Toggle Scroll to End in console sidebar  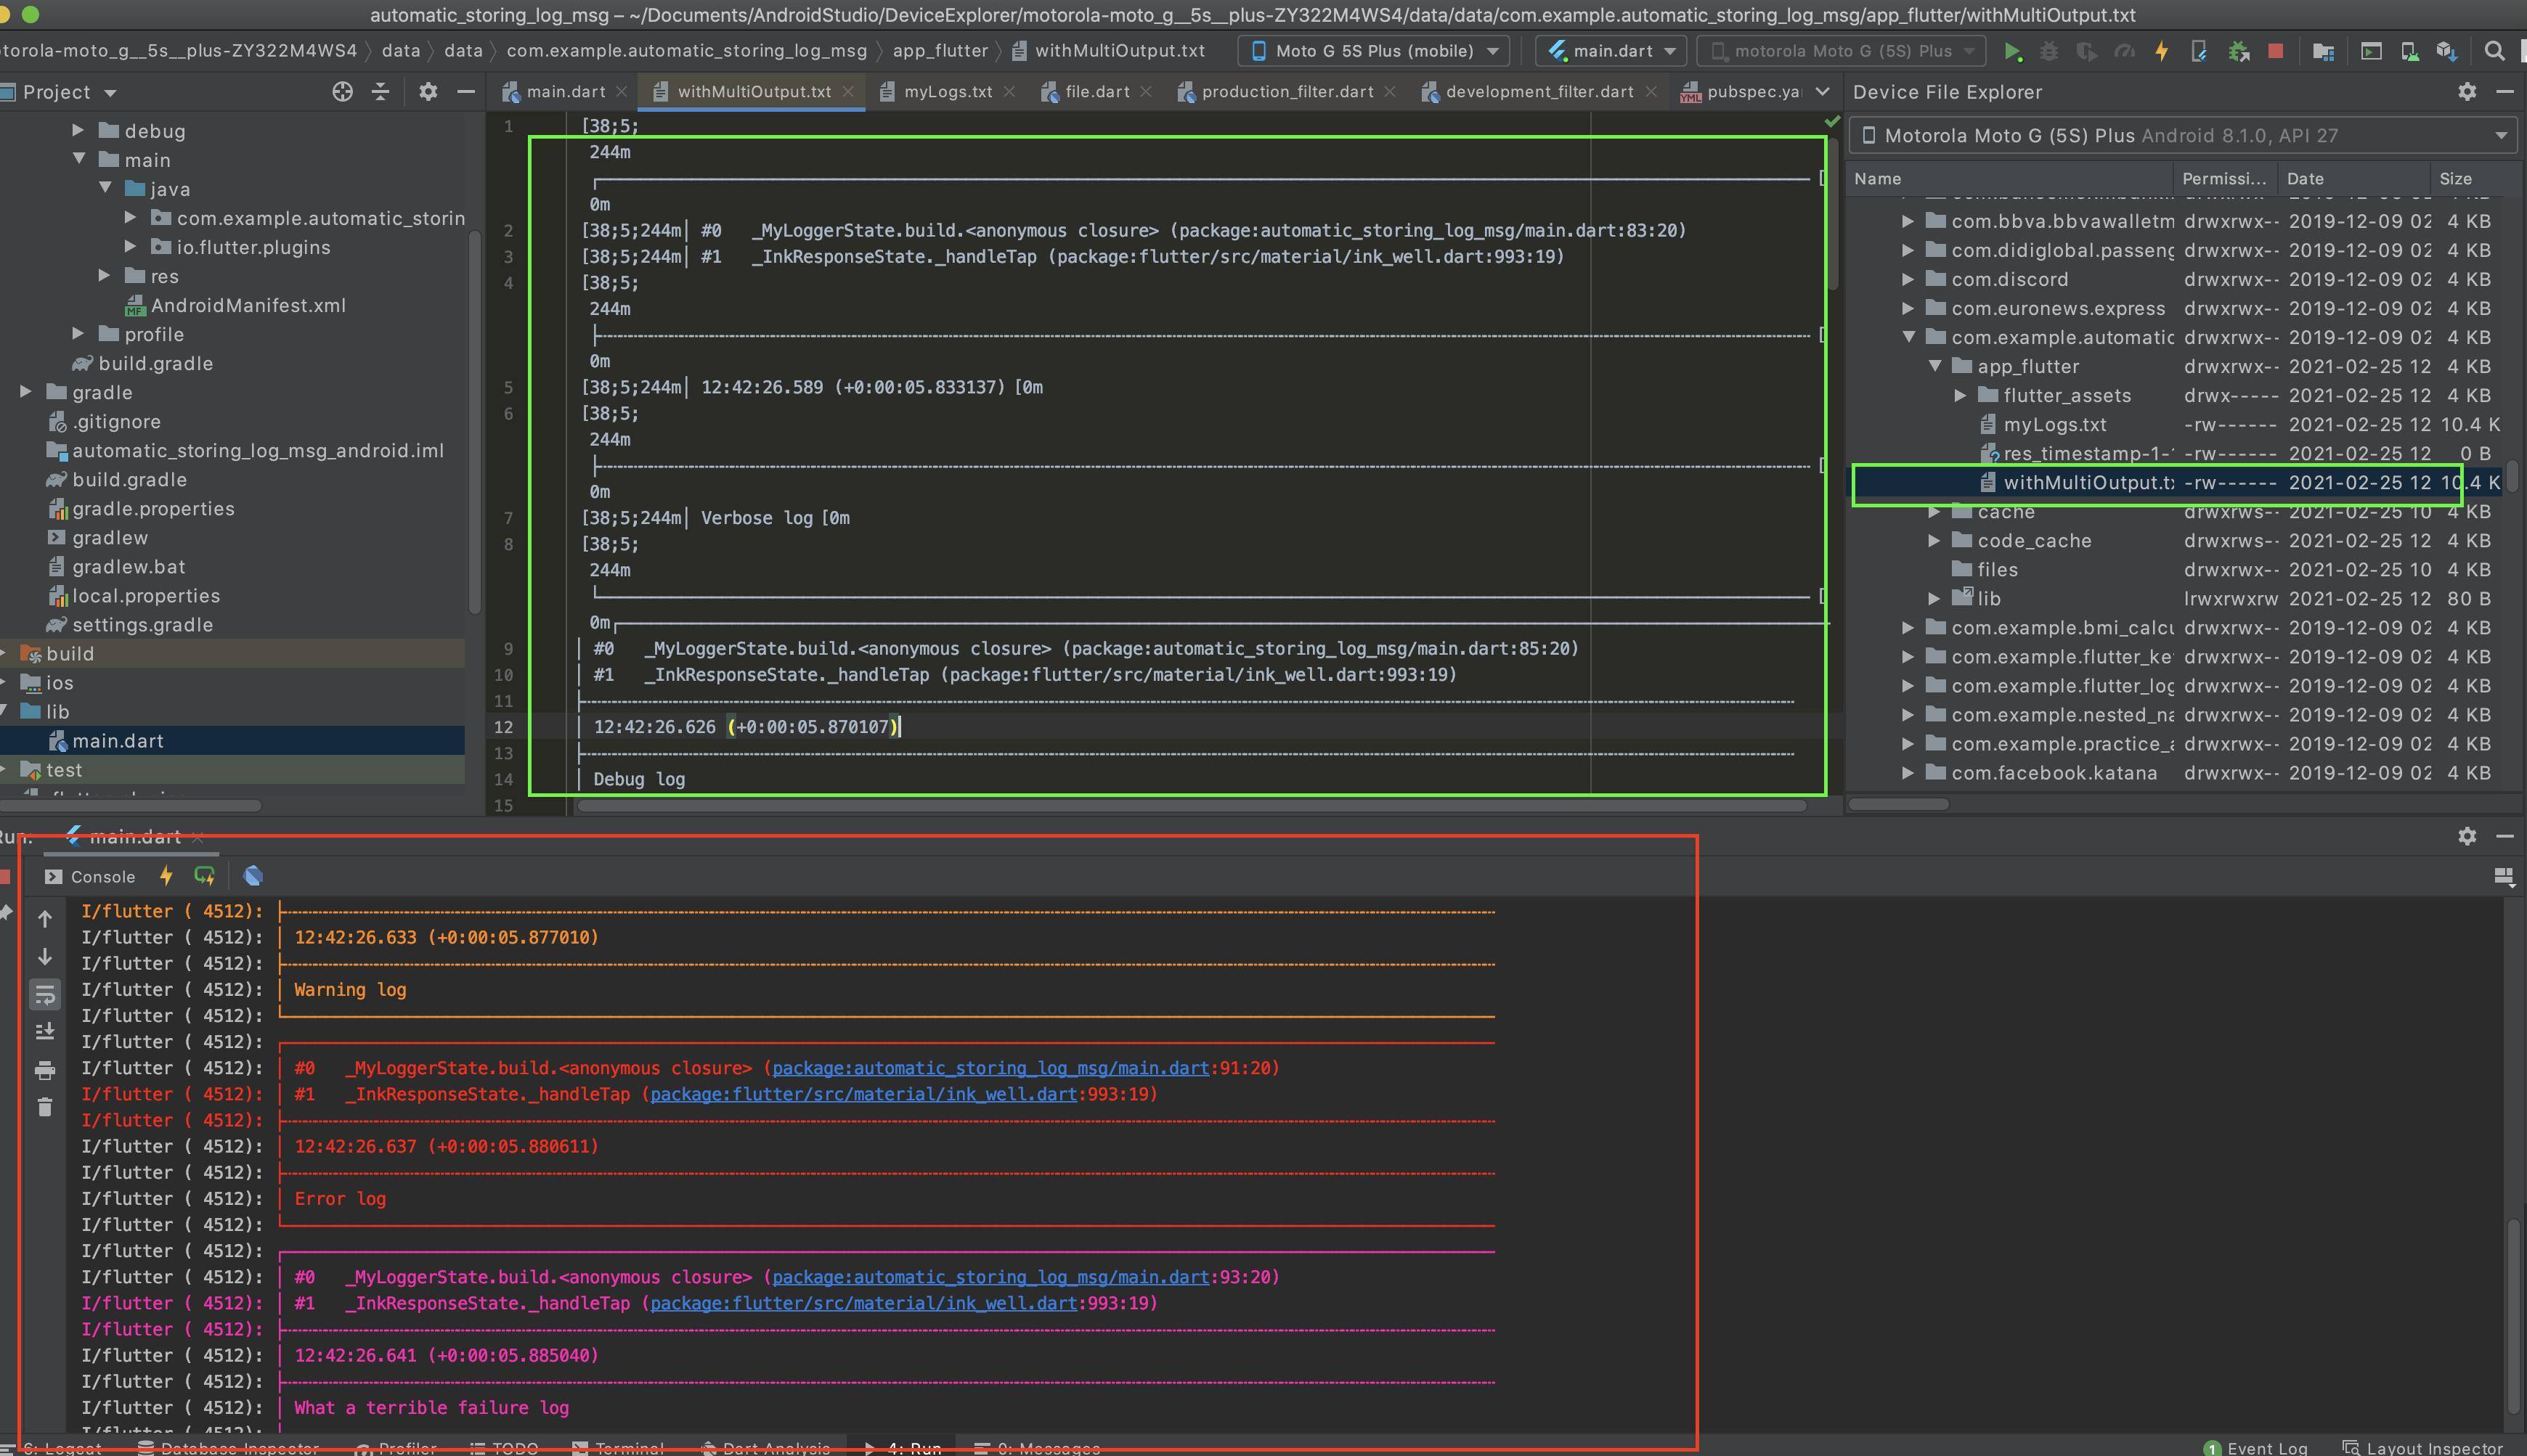[x=44, y=1031]
